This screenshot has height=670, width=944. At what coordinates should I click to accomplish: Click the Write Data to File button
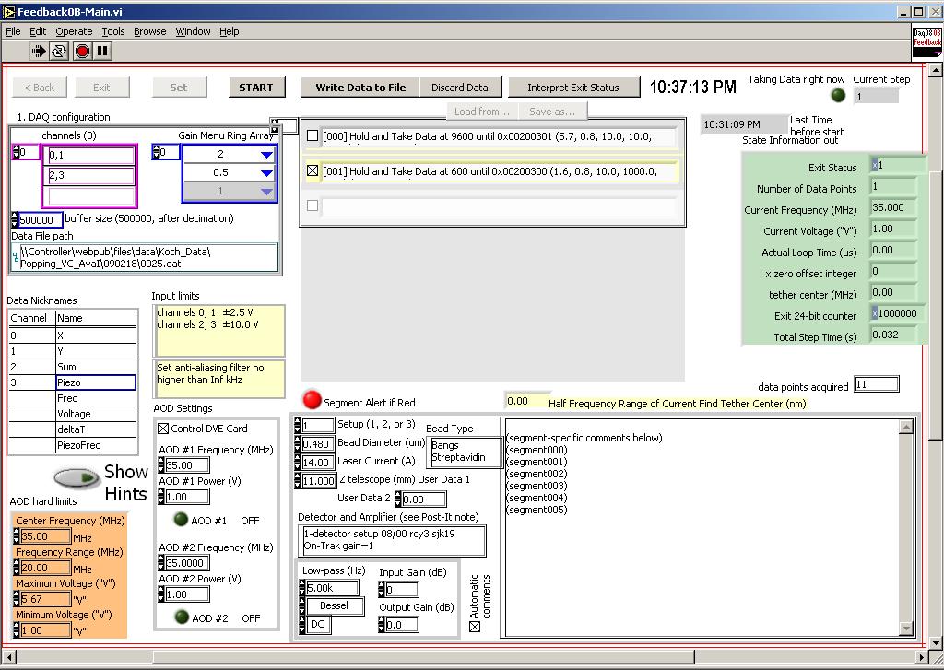click(x=360, y=88)
